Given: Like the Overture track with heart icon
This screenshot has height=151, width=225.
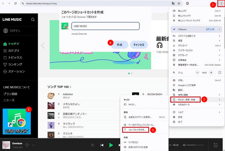Looking at the screenshot, I should [x=27, y=145].
